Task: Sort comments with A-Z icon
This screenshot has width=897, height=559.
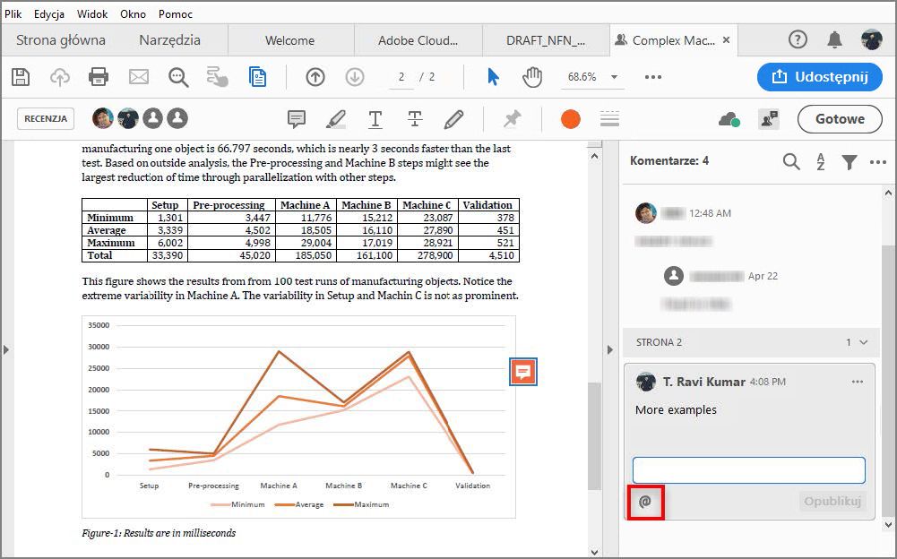Action: pos(820,162)
